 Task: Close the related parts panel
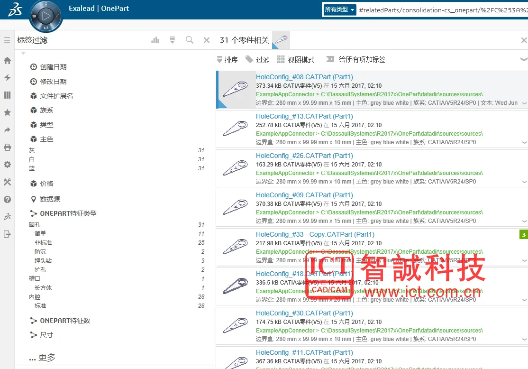point(524,40)
